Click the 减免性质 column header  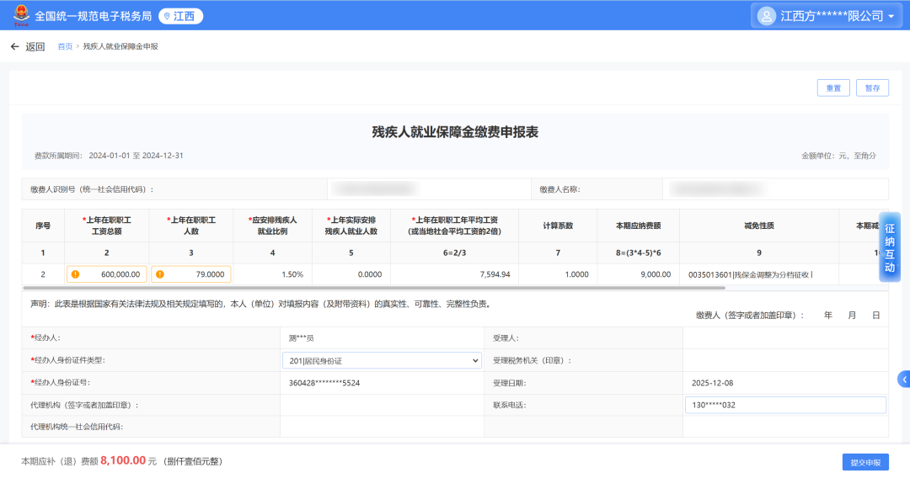759,226
